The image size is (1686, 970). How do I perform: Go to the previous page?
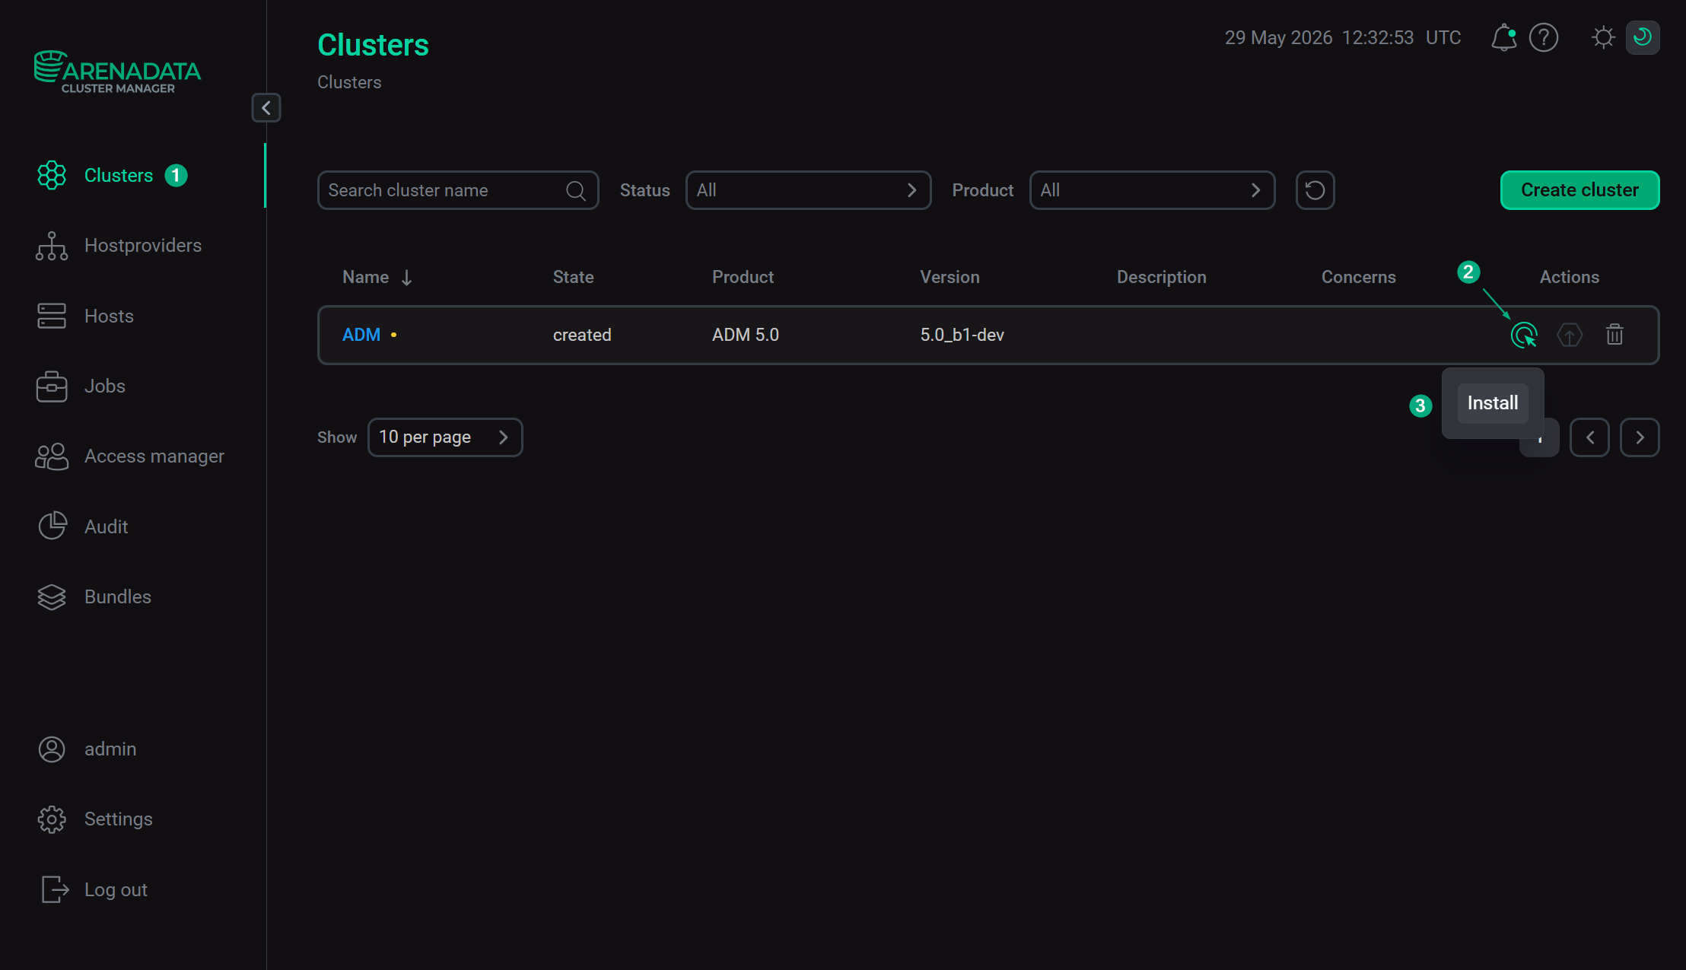point(1589,437)
